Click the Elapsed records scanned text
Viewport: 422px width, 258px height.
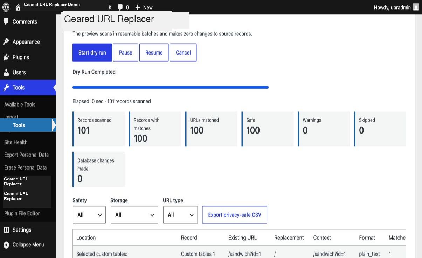tap(112, 101)
